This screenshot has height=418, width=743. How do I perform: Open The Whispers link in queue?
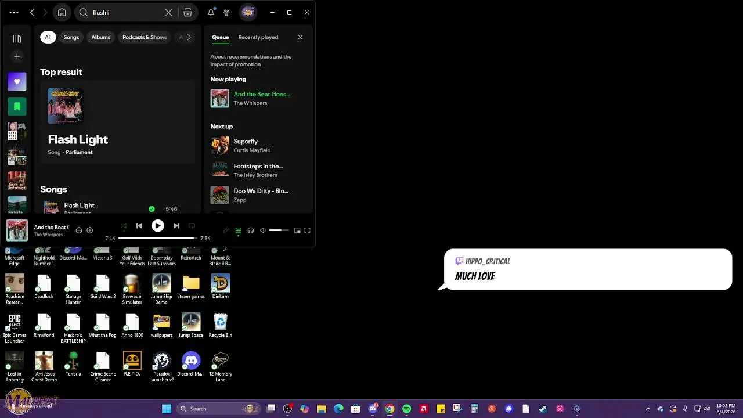click(x=250, y=103)
